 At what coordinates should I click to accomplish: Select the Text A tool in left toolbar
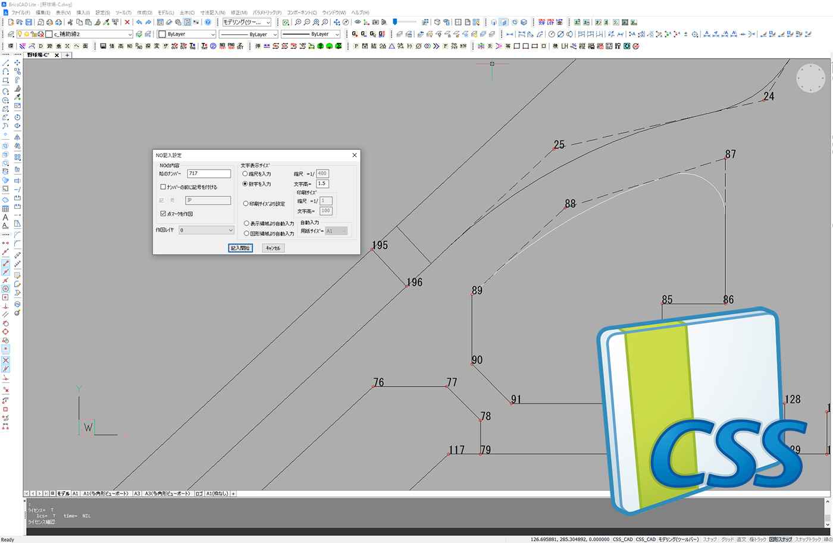(x=5, y=217)
